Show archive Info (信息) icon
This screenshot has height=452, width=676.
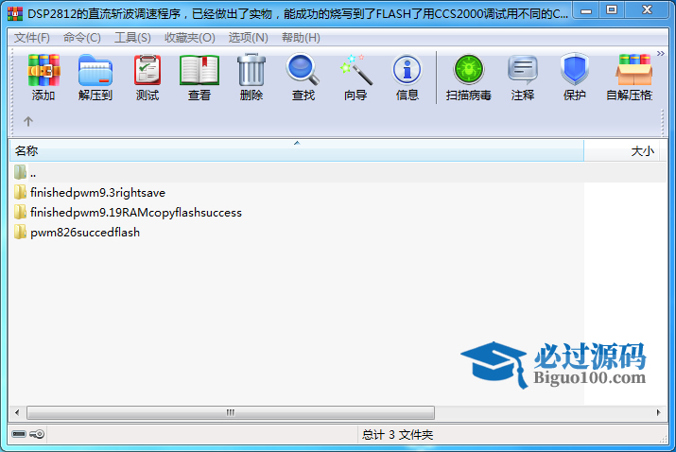click(x=407, y=77)
